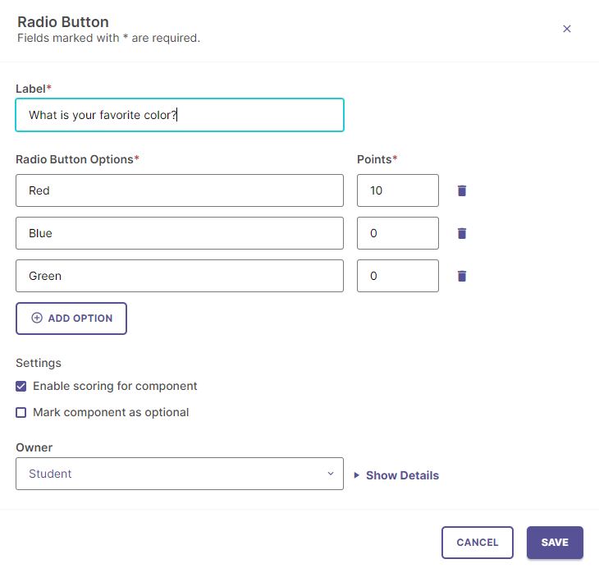This screenshot has height=573, width=599.
Task: Expand Show Details
Action: coord(396,475)
